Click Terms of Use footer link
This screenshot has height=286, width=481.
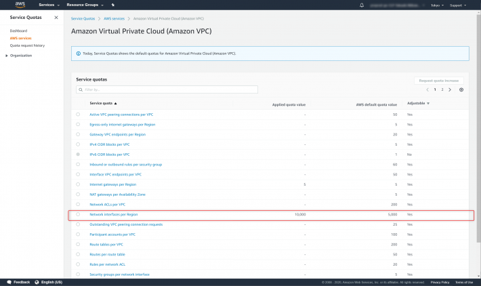pyautogui.click(x=464, y=283)
